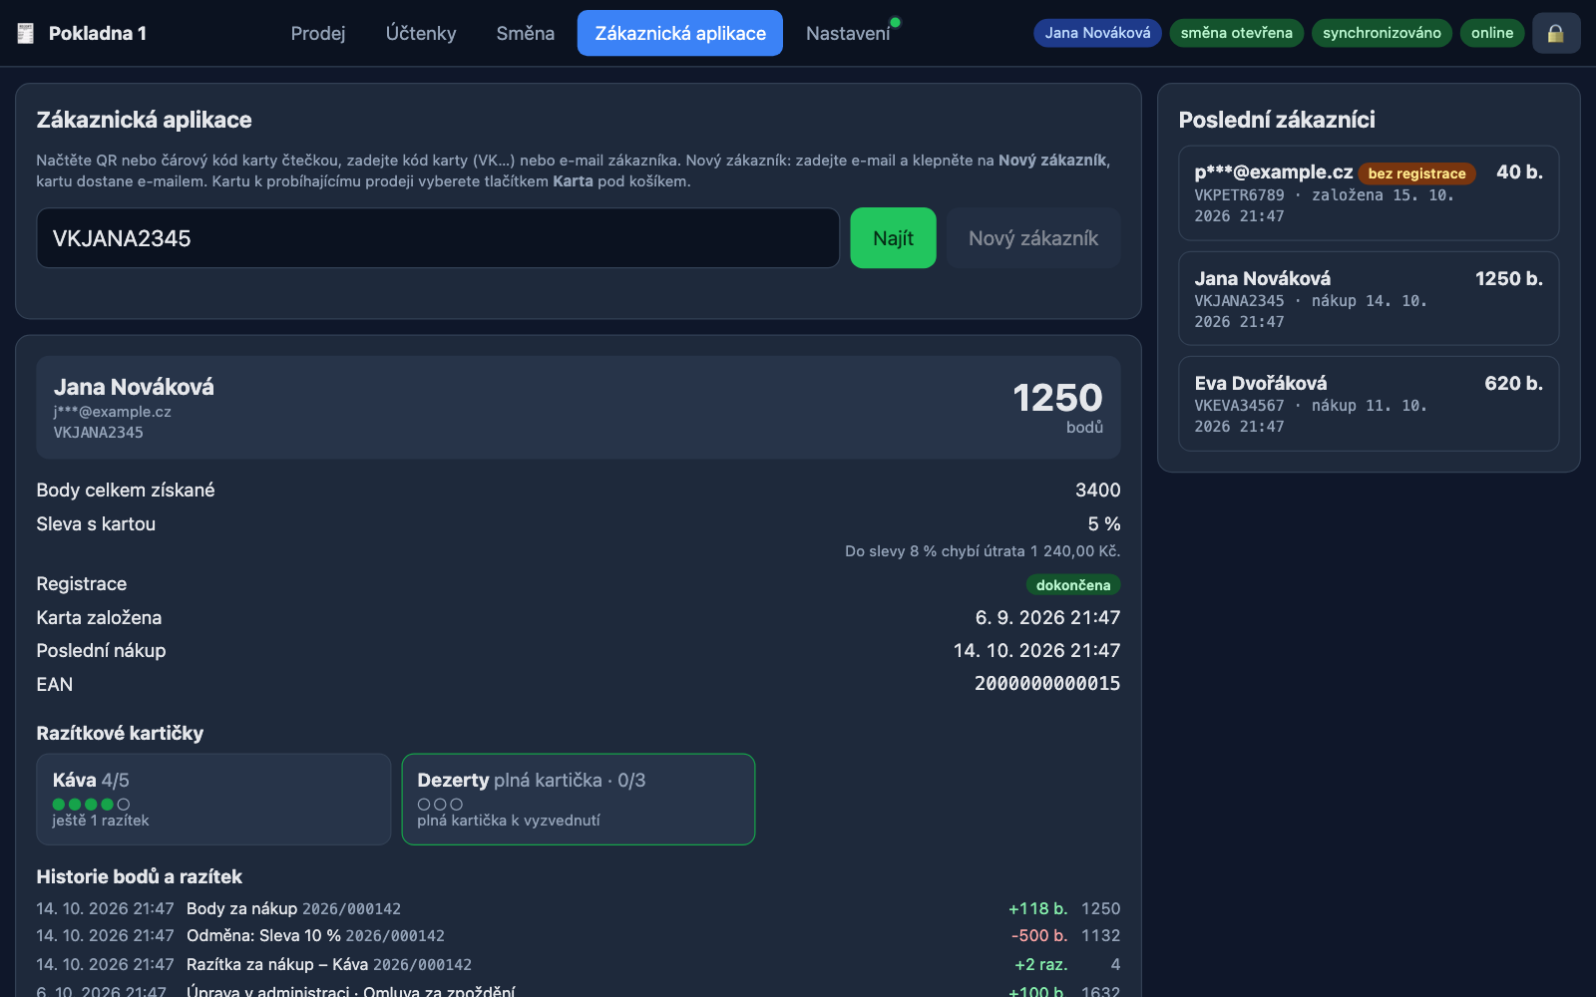Click the j***@example.cz email text
The image size is (1596, 997).
113,412
